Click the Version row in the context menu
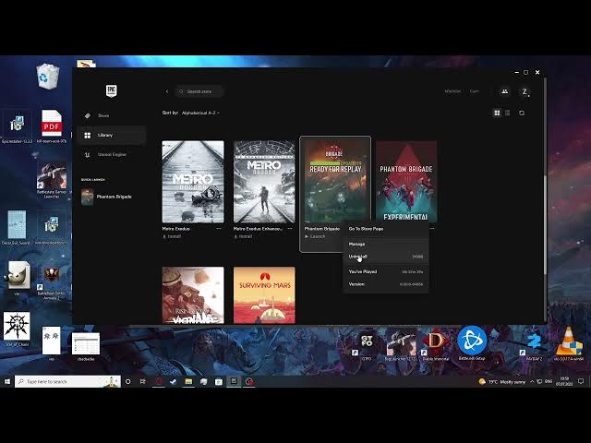 click(x=386, y=284)
